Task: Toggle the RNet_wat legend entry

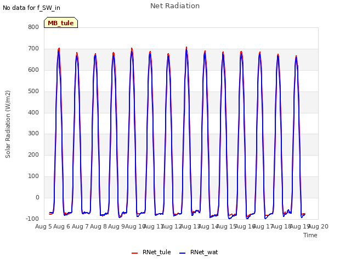Action: point(199,252)
